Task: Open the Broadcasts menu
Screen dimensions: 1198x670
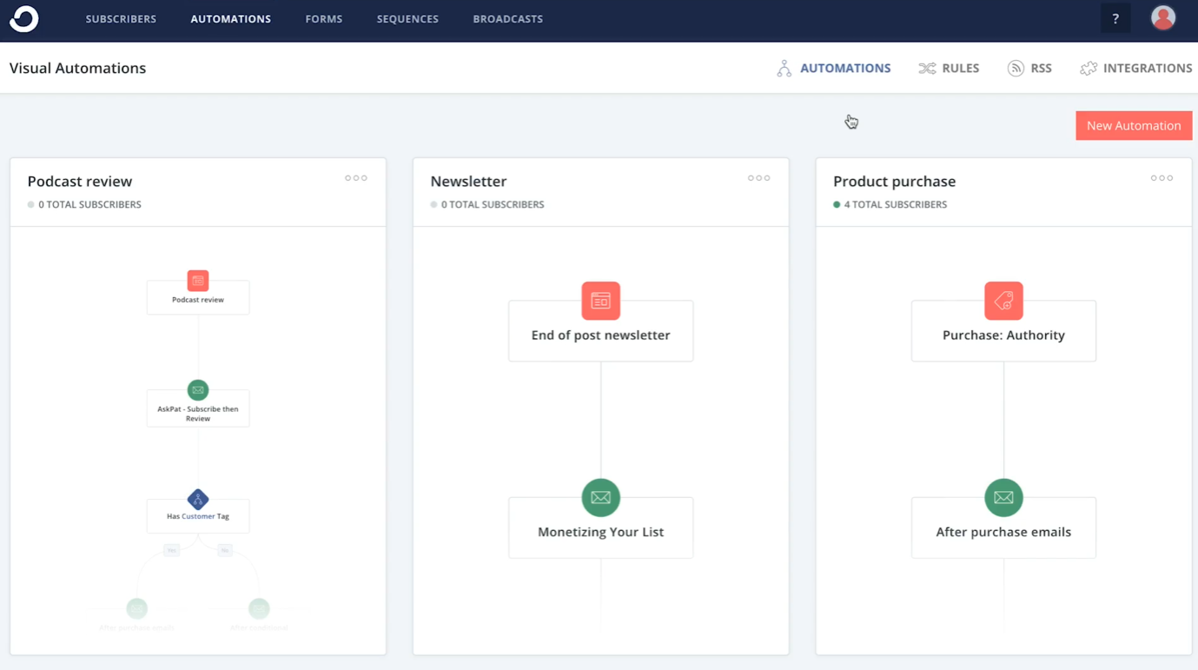Action: (x=508, y=19)
